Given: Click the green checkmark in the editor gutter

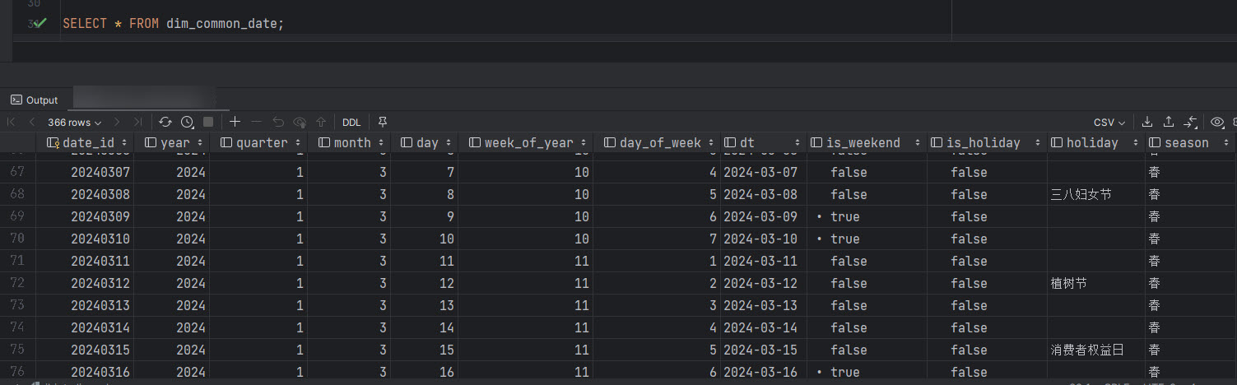Looking at the screenshot, I should click(40, 23).
